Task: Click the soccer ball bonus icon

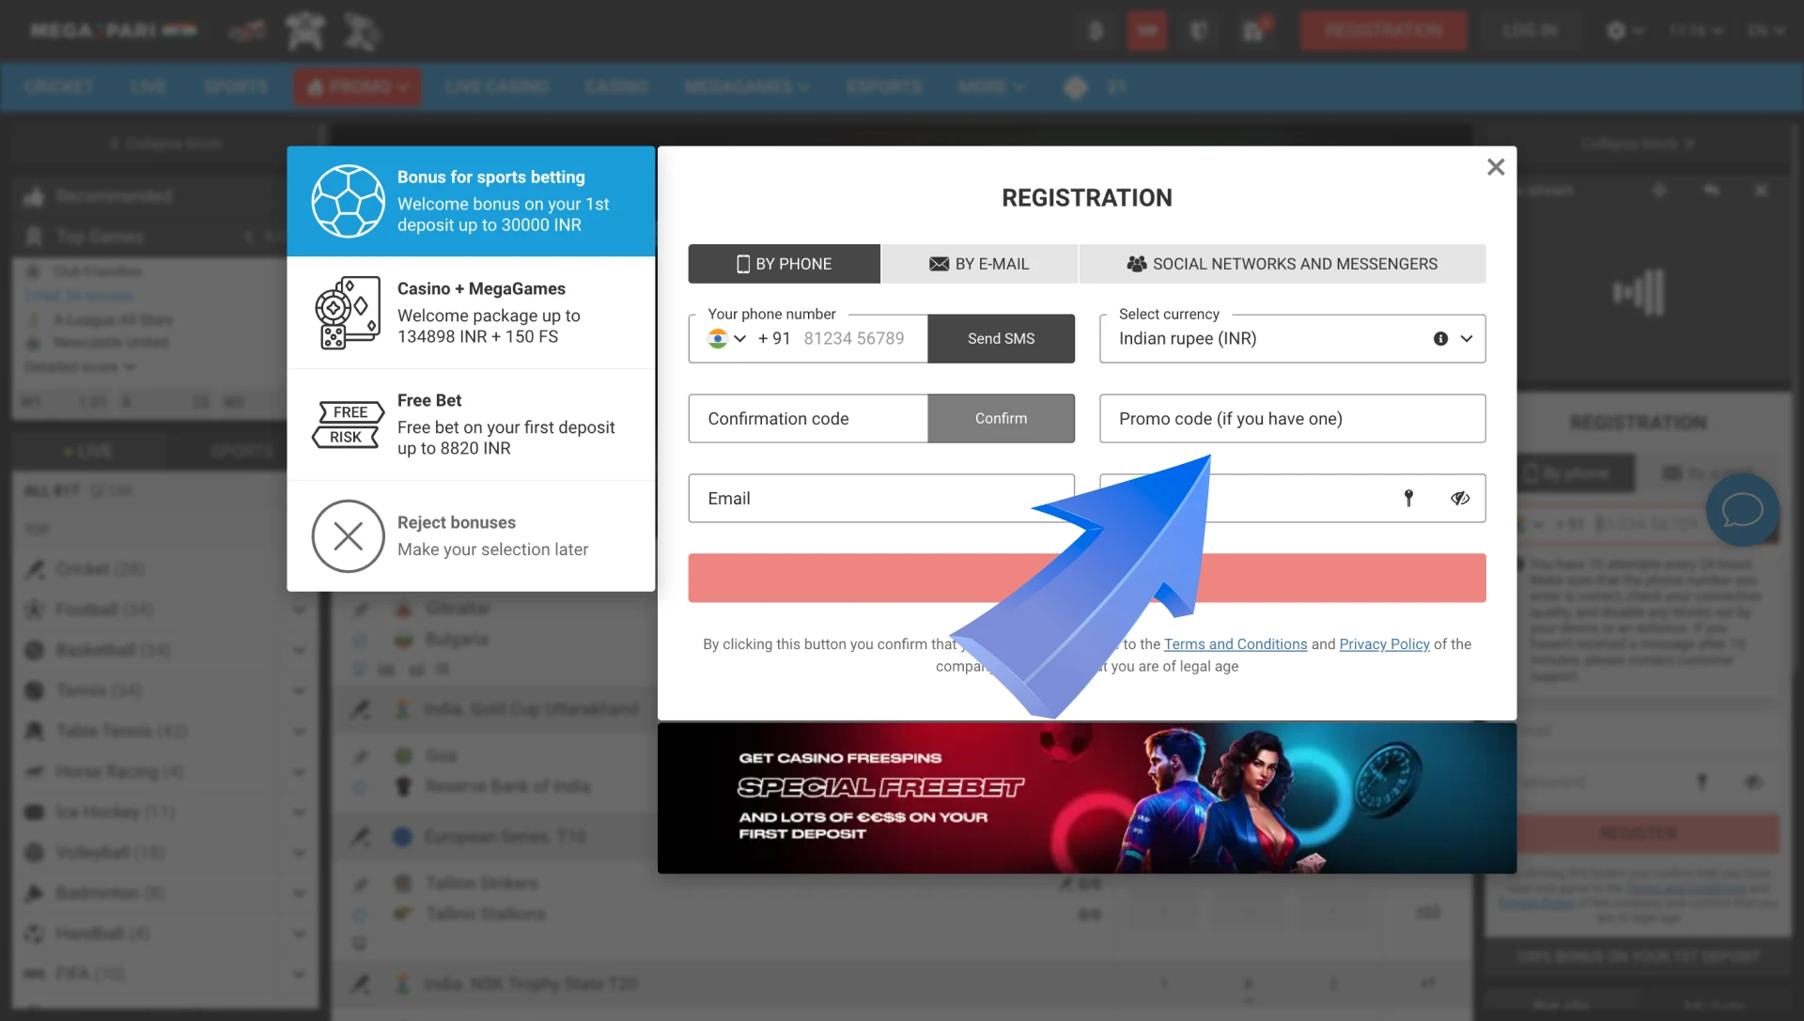Action: (348, 201)
